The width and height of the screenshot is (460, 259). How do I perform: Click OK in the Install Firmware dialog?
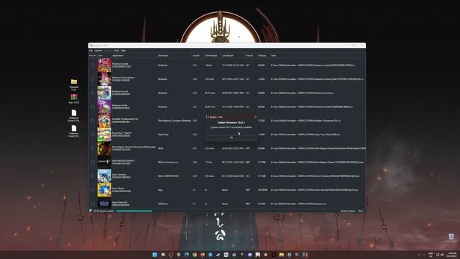231,137
